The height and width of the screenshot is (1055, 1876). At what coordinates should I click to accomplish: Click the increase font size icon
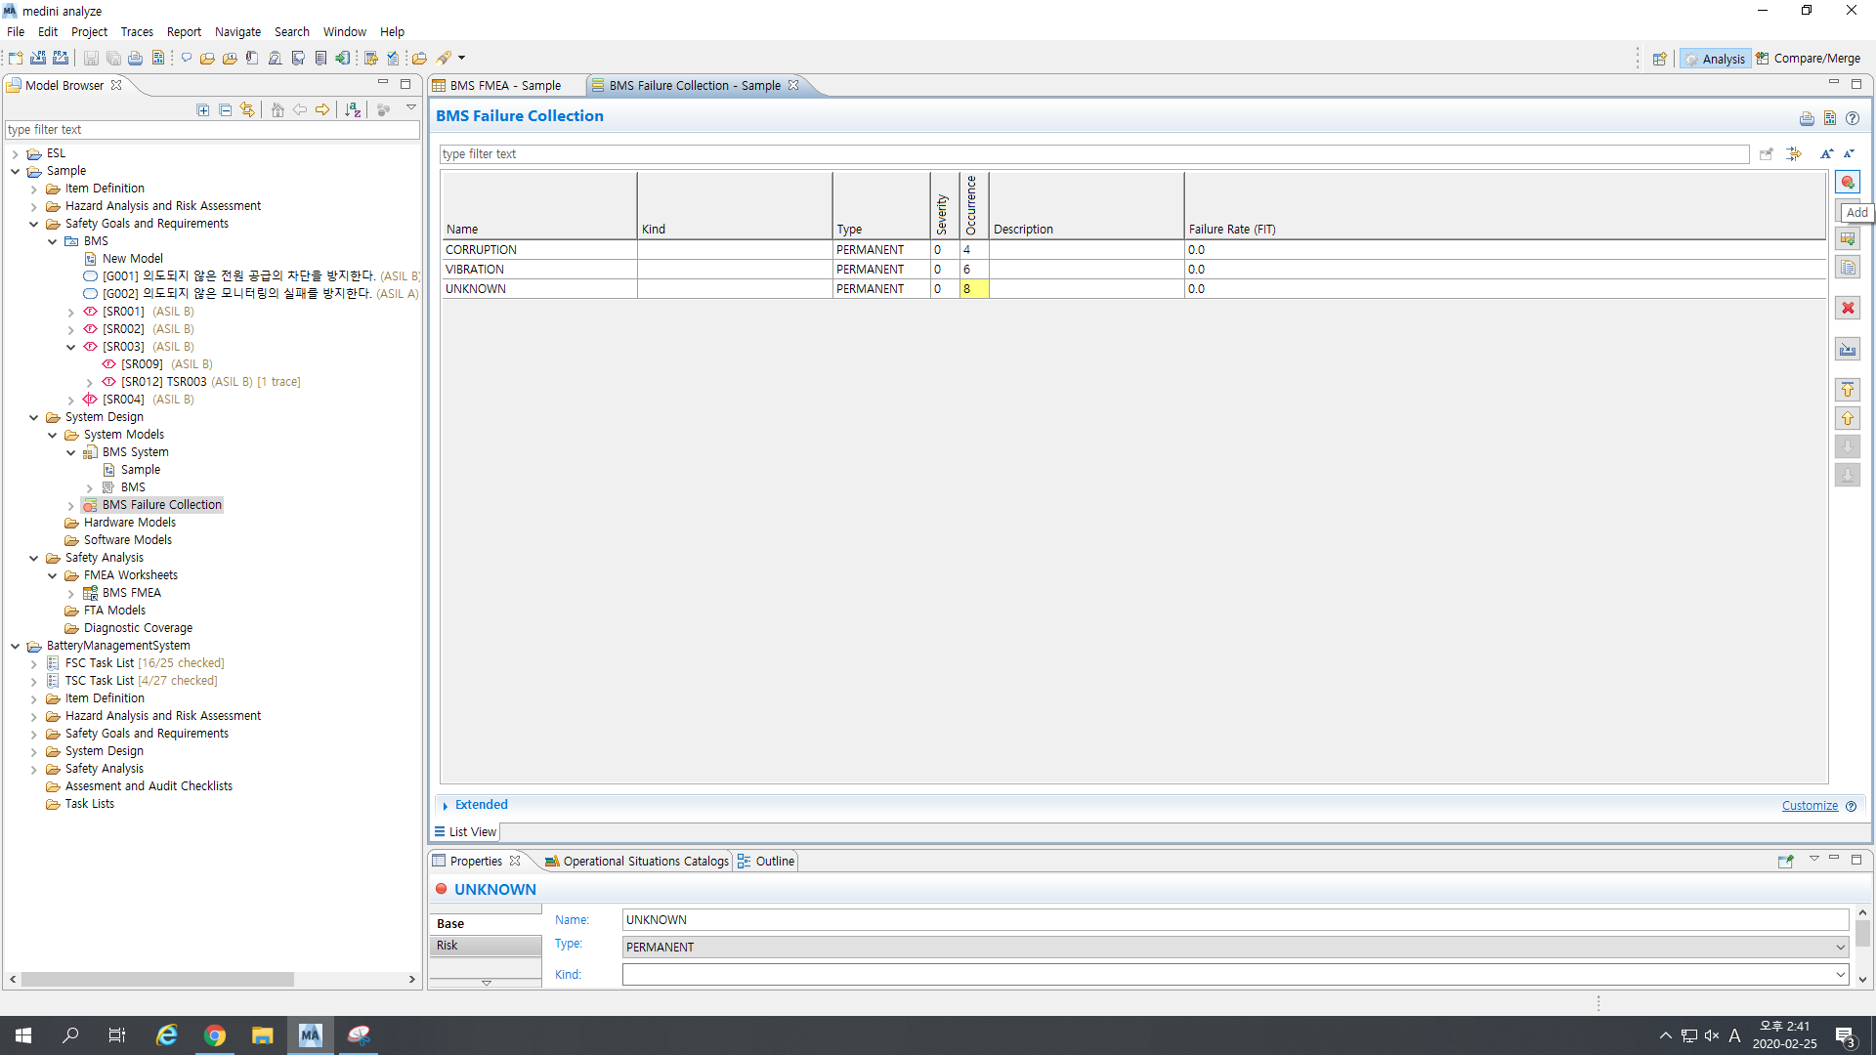[1826, 154]
